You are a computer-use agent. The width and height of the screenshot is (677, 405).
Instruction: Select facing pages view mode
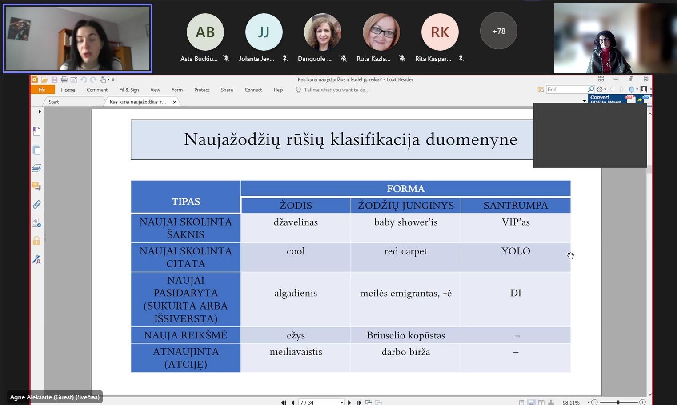click(x=541, y=402)
